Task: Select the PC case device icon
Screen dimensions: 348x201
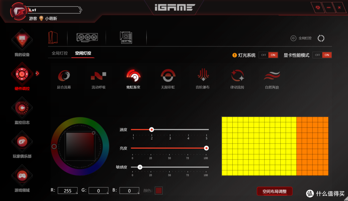Action: click(53, 37)
